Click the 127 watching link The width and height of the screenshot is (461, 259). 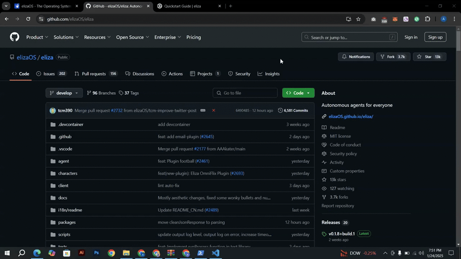pyautogui.click(x=342, y=188)
